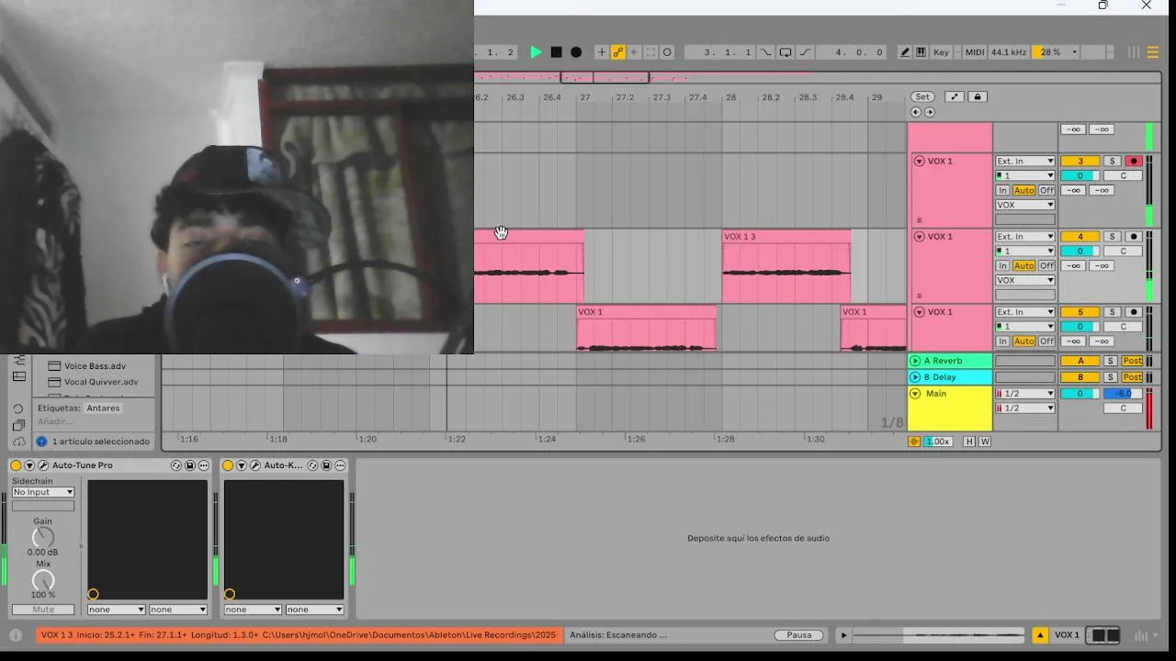Open the 28 % CPU load dropdown

pyautogui.click(x=1057, y=52)
